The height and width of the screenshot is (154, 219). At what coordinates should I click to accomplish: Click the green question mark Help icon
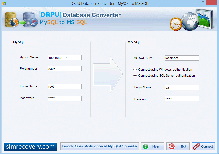tap(146, 146)
